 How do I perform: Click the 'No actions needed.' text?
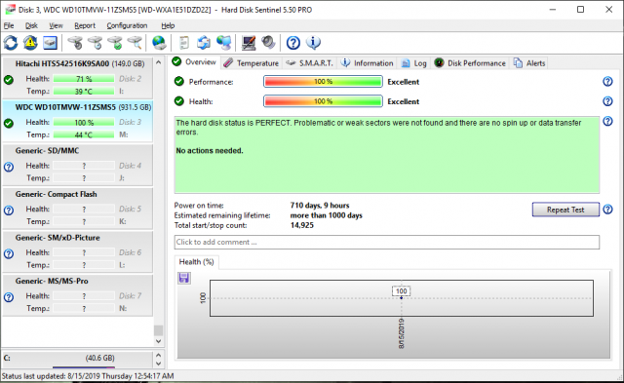coord(210,151)
